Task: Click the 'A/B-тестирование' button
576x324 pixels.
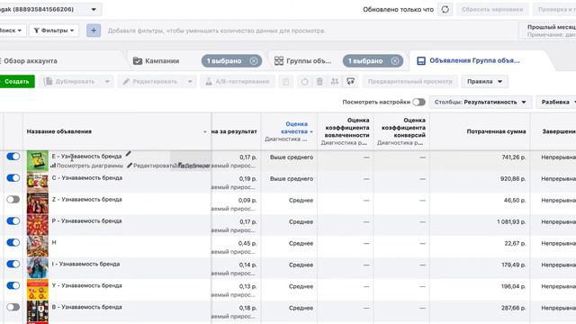Action: coord(238,82)
